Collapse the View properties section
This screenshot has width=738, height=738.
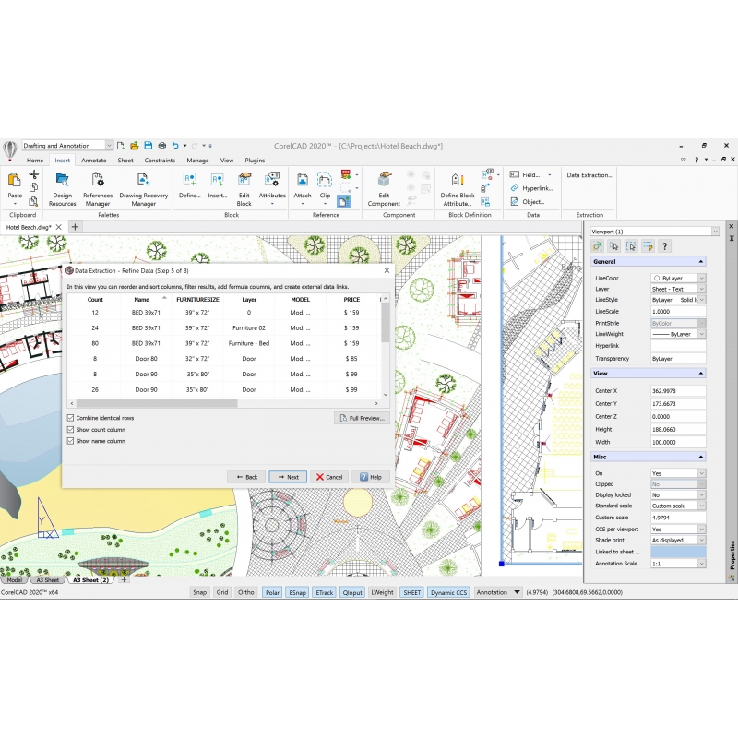(x=701, y=374)
